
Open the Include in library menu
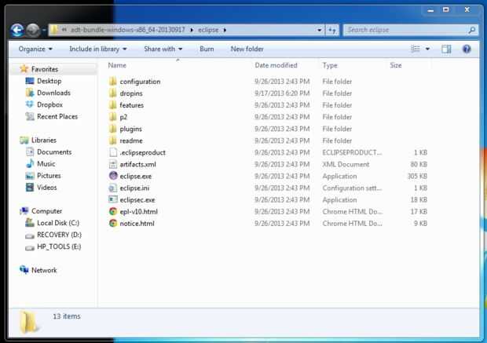click(98, 49)
